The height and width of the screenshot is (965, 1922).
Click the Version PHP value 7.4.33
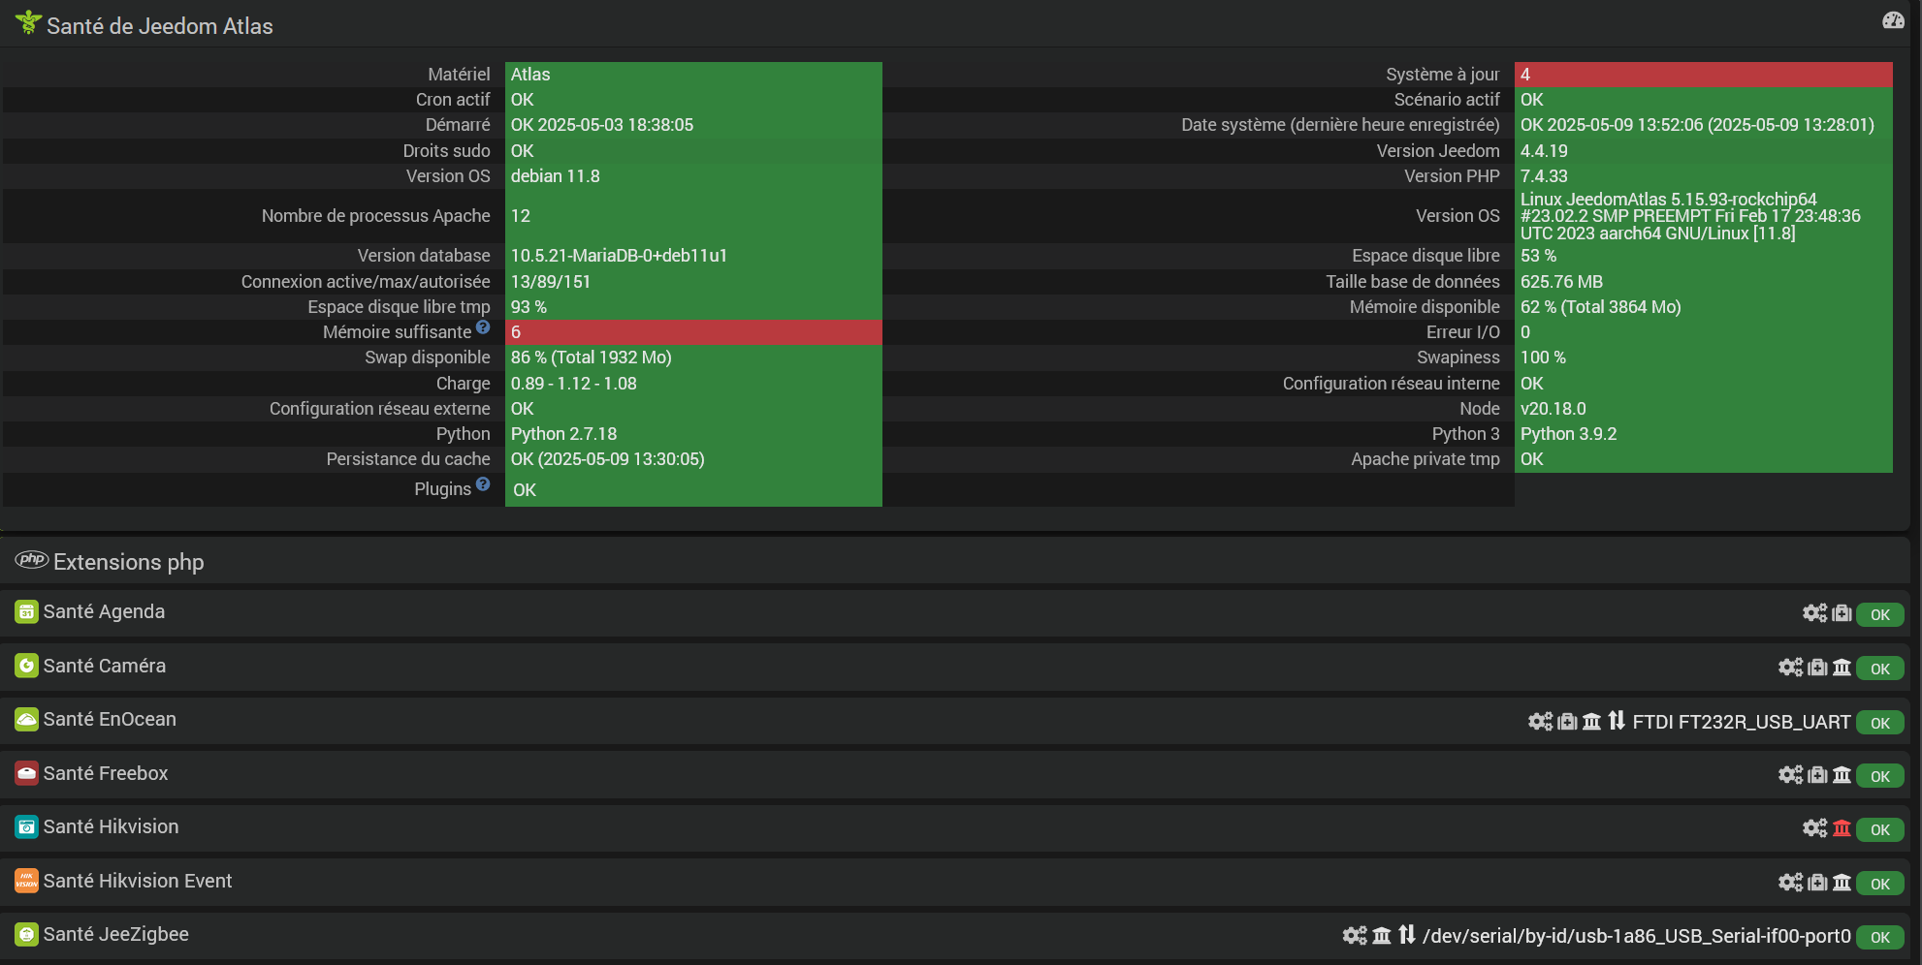coord(1704,176)
